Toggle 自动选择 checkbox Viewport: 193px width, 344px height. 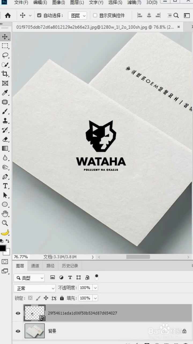pyautogui.click(x=39, y=15)
